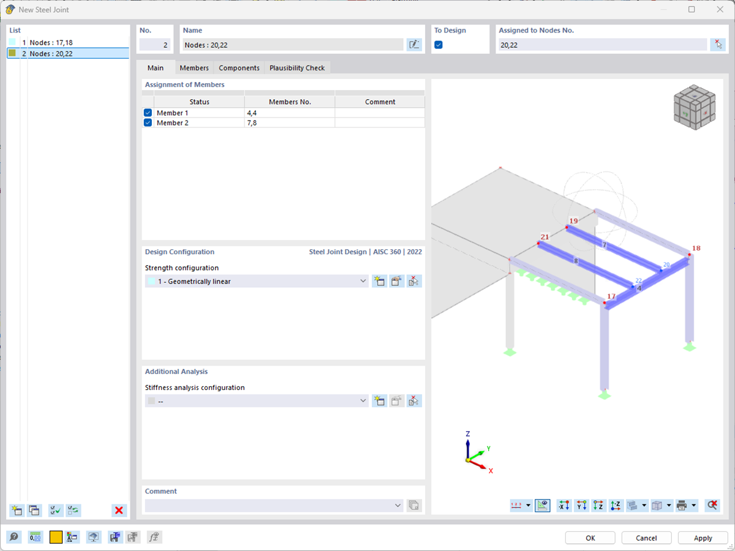Screen dimensions: 735x551
Task: Select the yellow color swatch in bottom toolbar
Action: click(55, 537)
